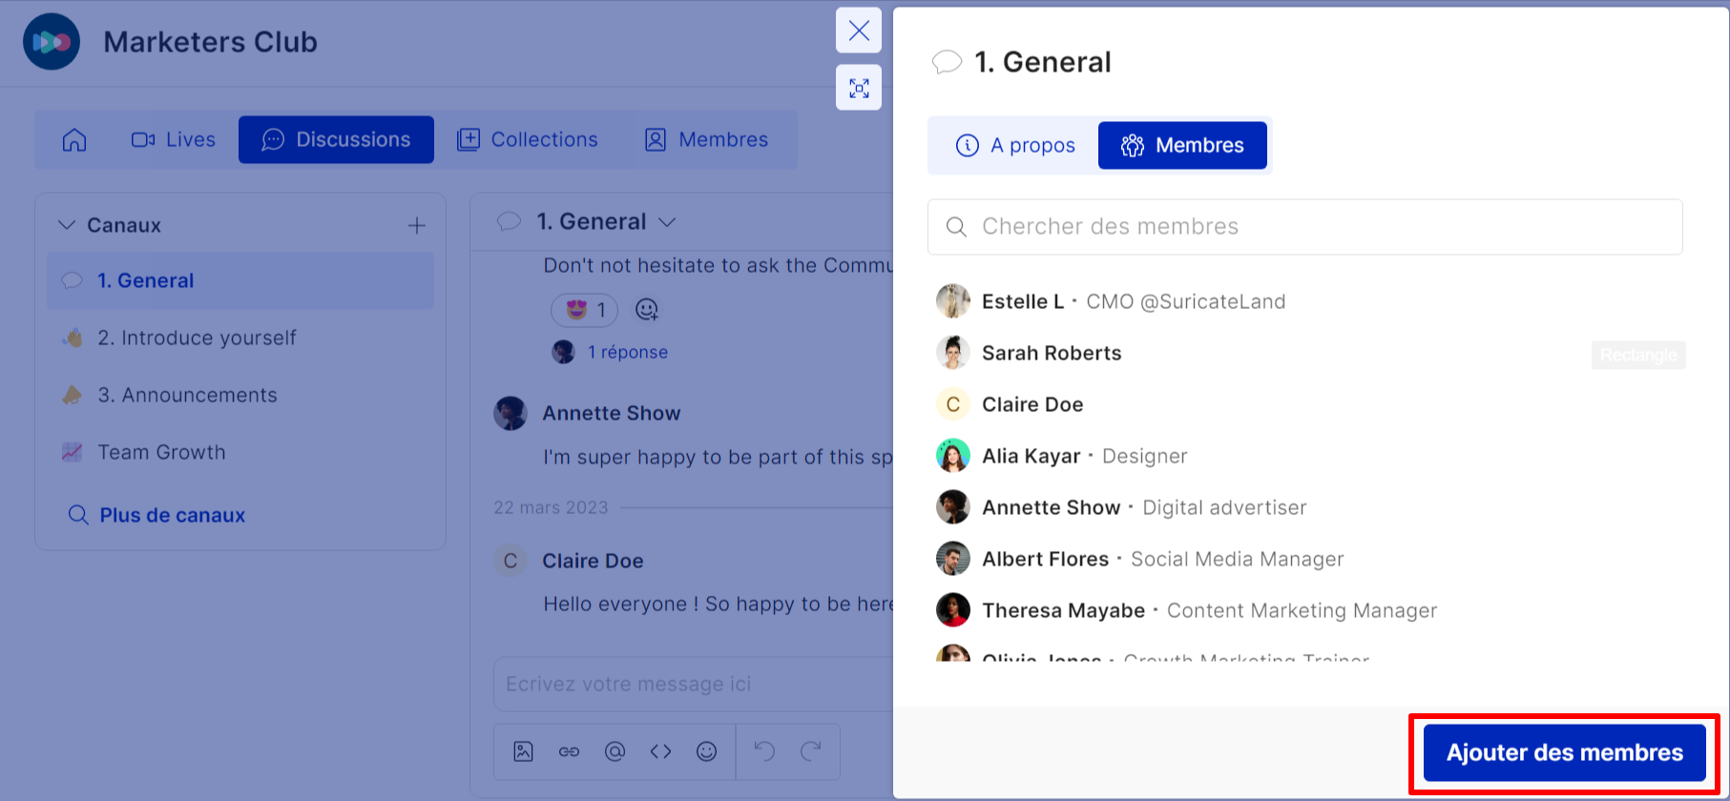The height and width of the screenshot is (801, 1730).
Task: Open emoji picker in message toolbar
Action: 706,751
